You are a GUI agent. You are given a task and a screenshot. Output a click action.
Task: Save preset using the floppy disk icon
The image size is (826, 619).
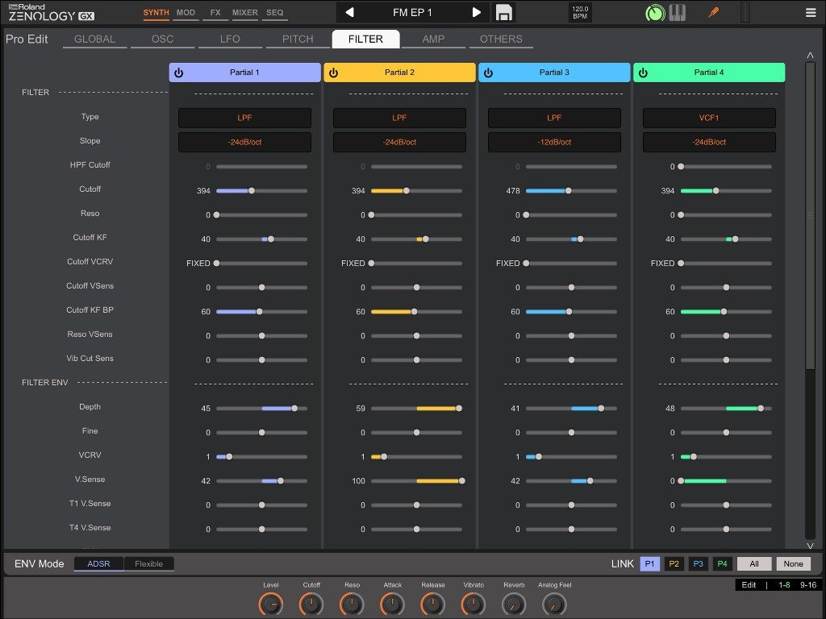(503, 13)
